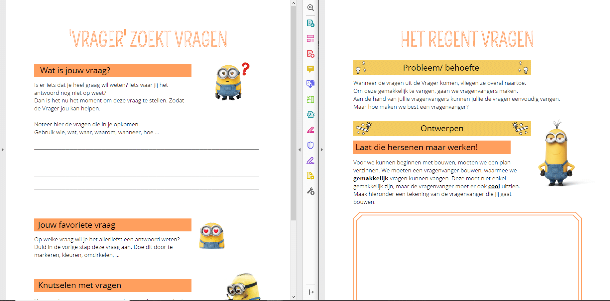
Task: Click the right-pointing arrow beside tools pane
Action: [x=322, y=150]
